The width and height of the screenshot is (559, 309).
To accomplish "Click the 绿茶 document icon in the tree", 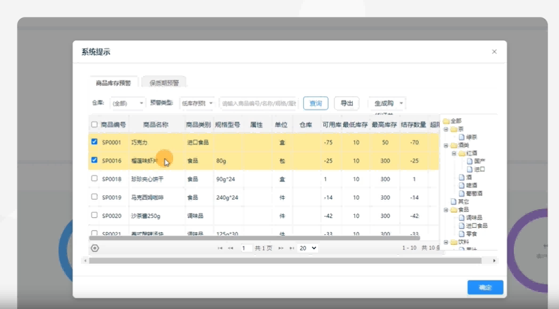I will (462, 137).
